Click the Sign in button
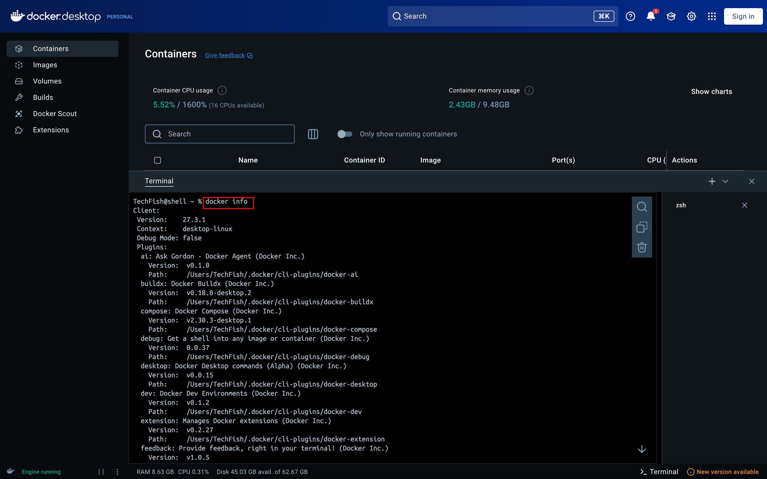 (x=743, y=16)
